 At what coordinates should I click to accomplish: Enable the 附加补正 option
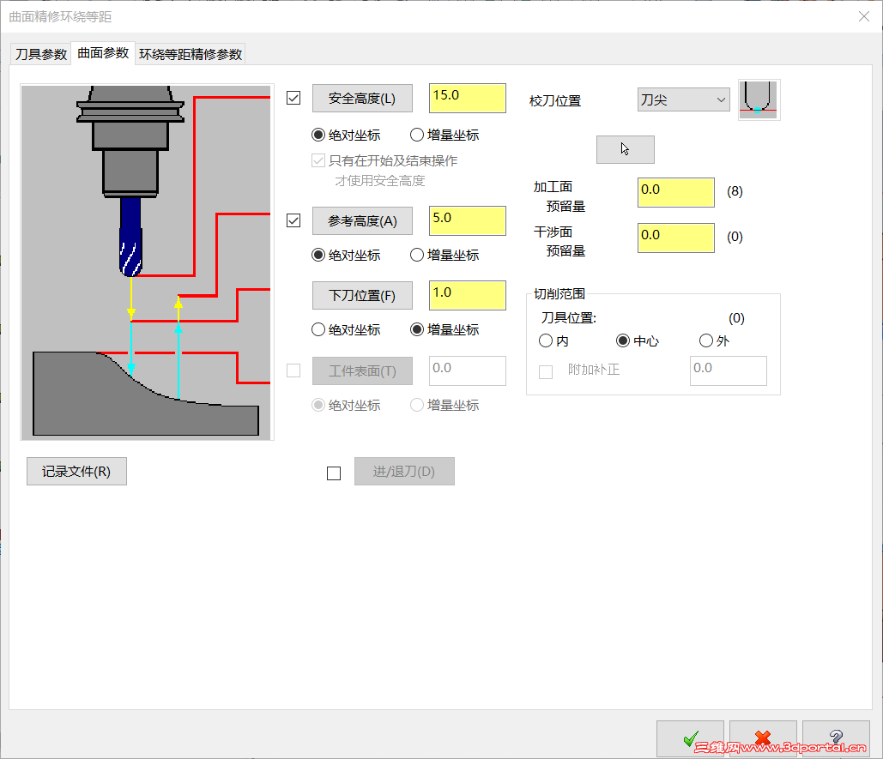(x=546, y=370)
